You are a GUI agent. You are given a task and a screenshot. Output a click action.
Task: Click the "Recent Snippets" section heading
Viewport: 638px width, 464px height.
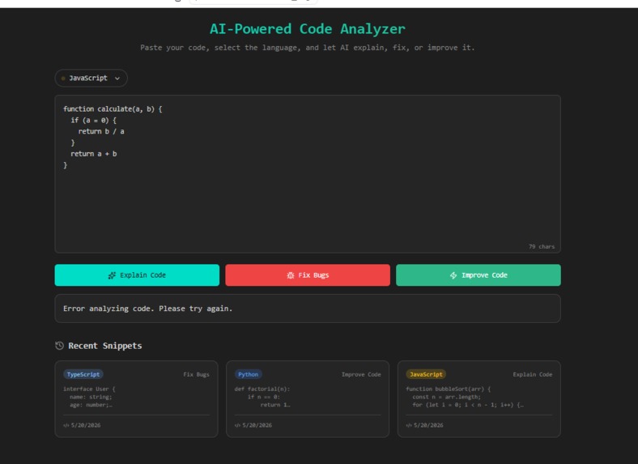click(x=105, y=346)
